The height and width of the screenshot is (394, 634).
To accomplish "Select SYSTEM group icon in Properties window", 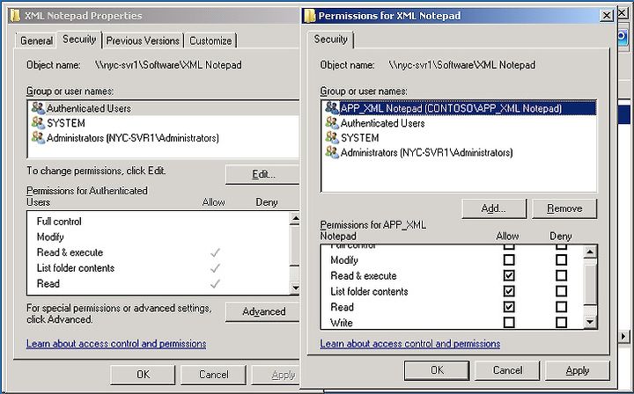I will [39, 123].
